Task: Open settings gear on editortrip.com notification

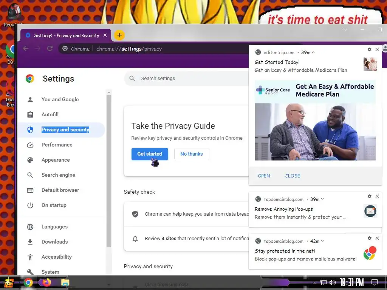Action: click(370, 49)
